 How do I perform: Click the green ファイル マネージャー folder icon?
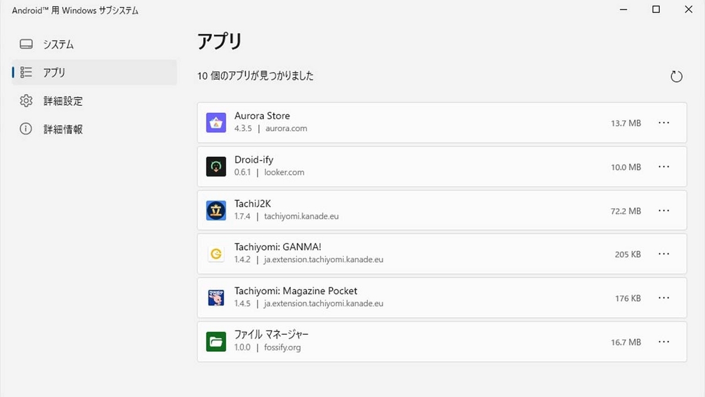pos(216,342)
